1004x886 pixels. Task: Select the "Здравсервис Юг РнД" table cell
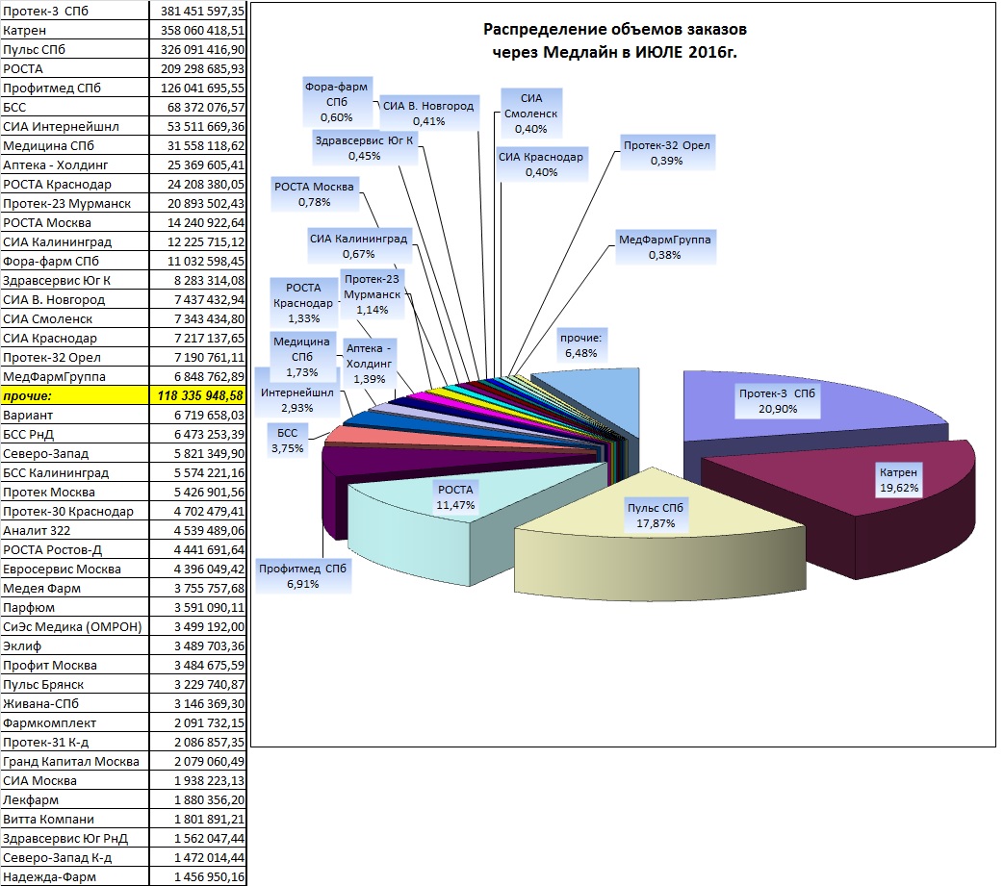coord(75,837)
